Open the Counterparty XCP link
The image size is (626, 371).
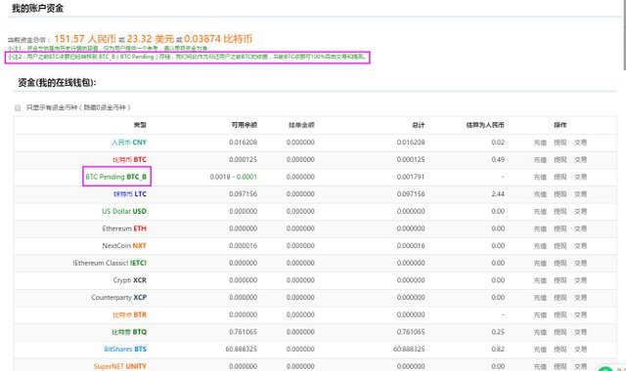pos(118,297)
